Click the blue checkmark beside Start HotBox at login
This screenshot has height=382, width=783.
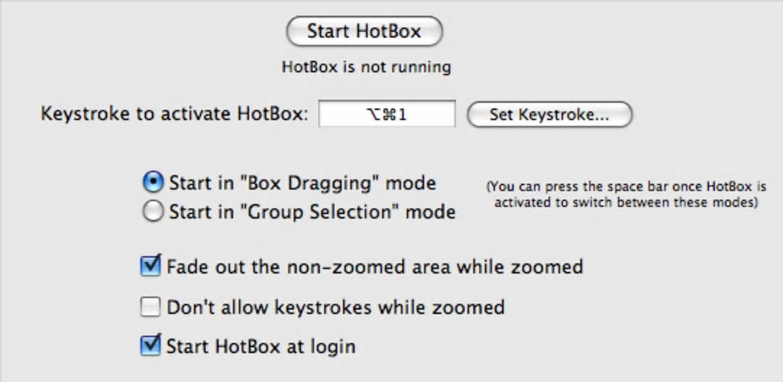click(150, 344)
